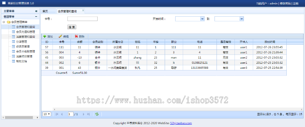Sort by the ID column header

[47, 42]
